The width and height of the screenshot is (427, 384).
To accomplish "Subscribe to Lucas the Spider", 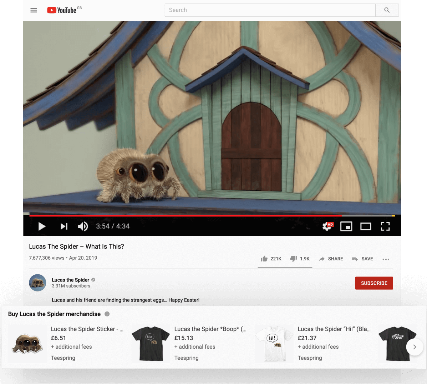I will [374, 283].
